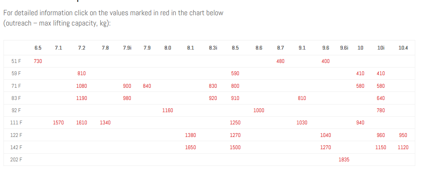Click the 1000 value under 8.6
424x177 pixels.
tap(259, 111)
